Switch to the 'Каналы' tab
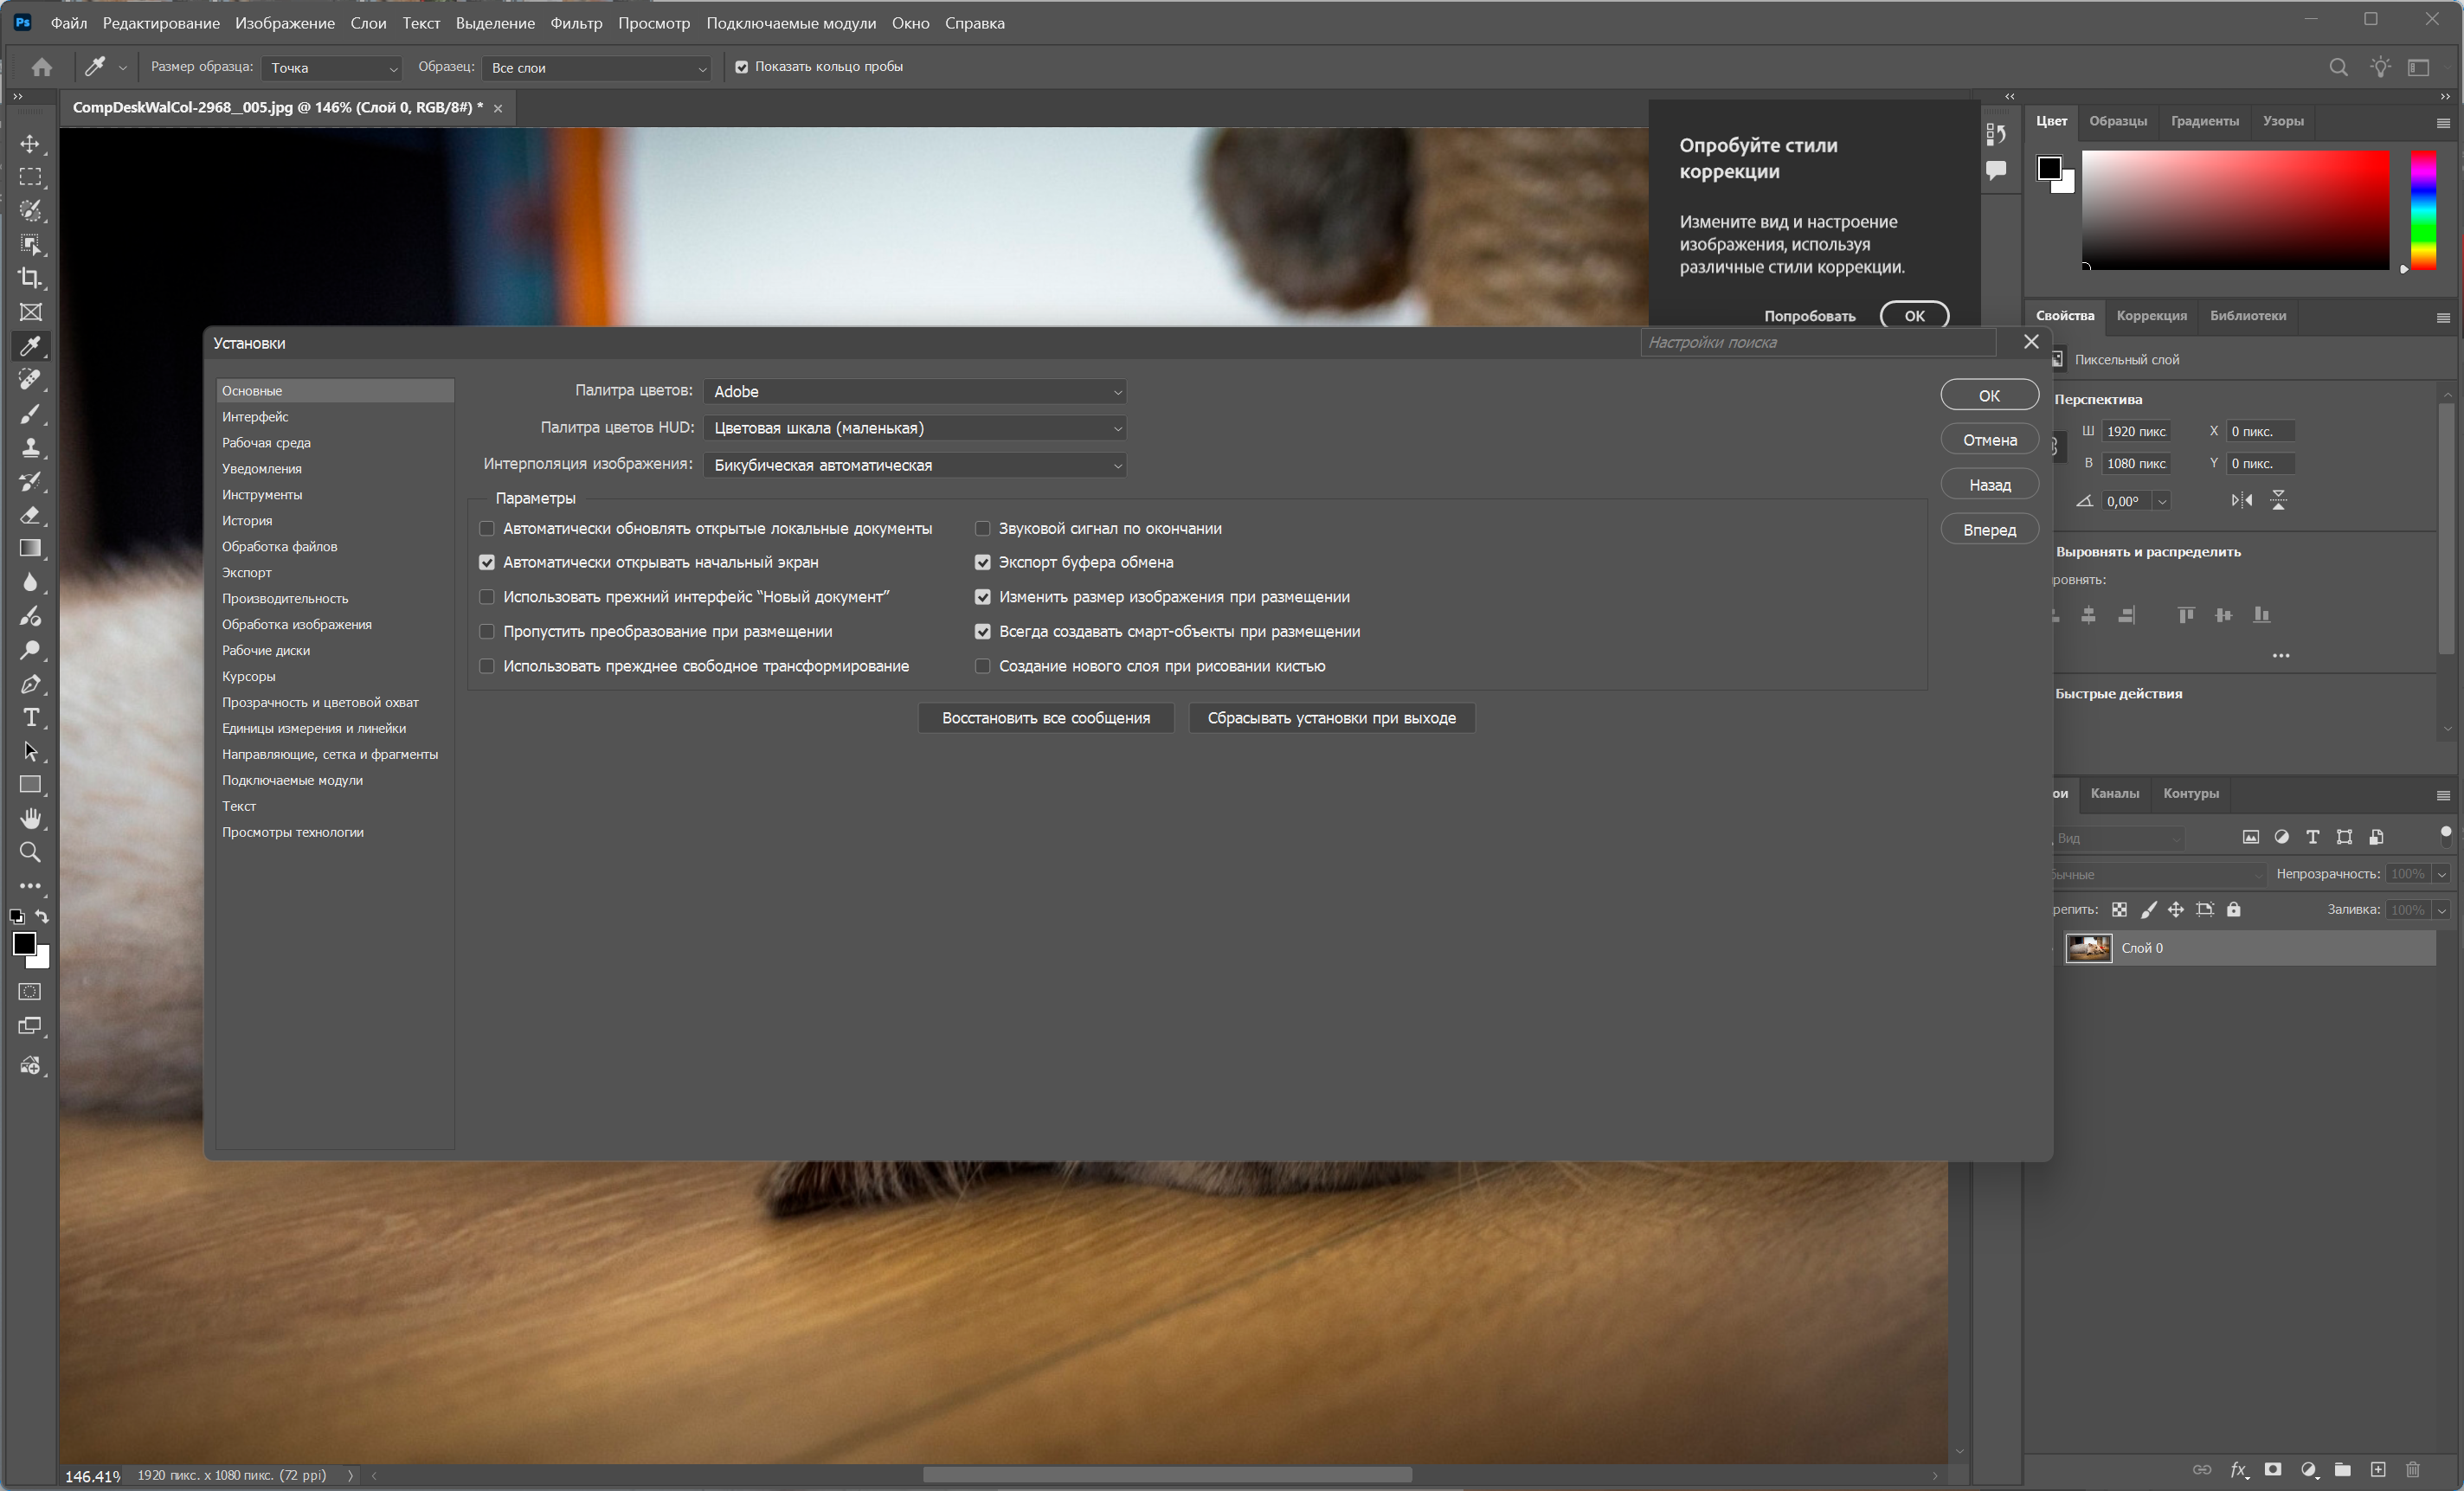 coord(2114,793)
